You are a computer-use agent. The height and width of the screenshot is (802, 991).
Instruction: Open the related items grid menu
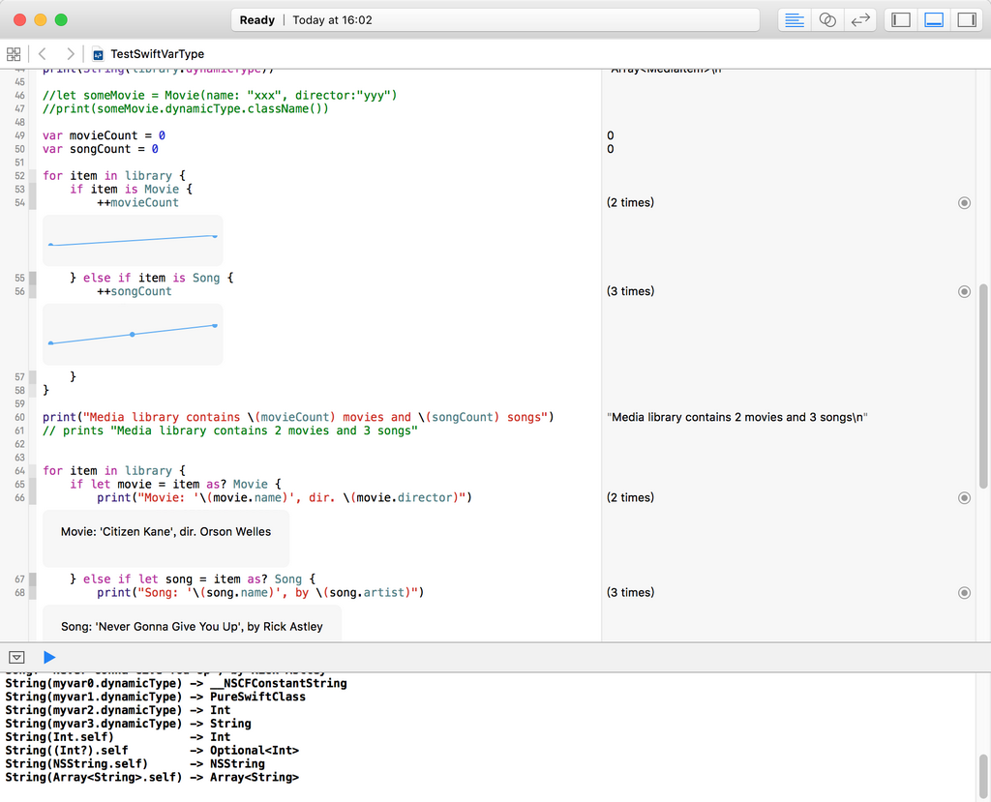(14, 54)
